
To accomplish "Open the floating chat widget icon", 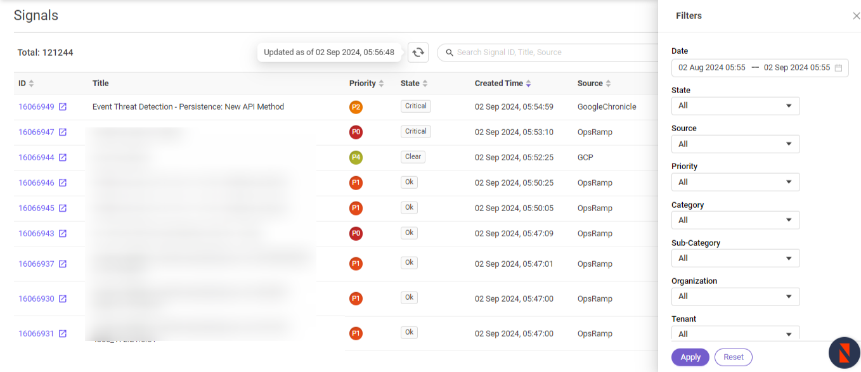I will [844, 353].
